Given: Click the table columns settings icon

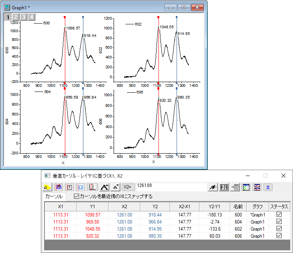Looking at the screenshot, I should tap(224, 187).
